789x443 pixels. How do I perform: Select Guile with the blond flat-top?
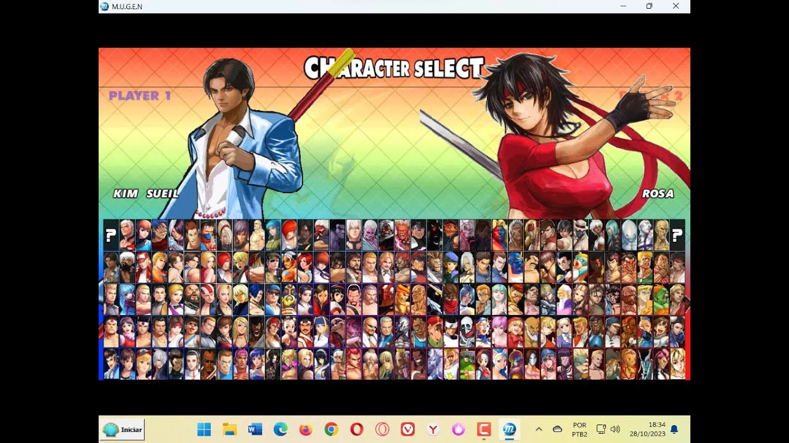pos(645,267)
